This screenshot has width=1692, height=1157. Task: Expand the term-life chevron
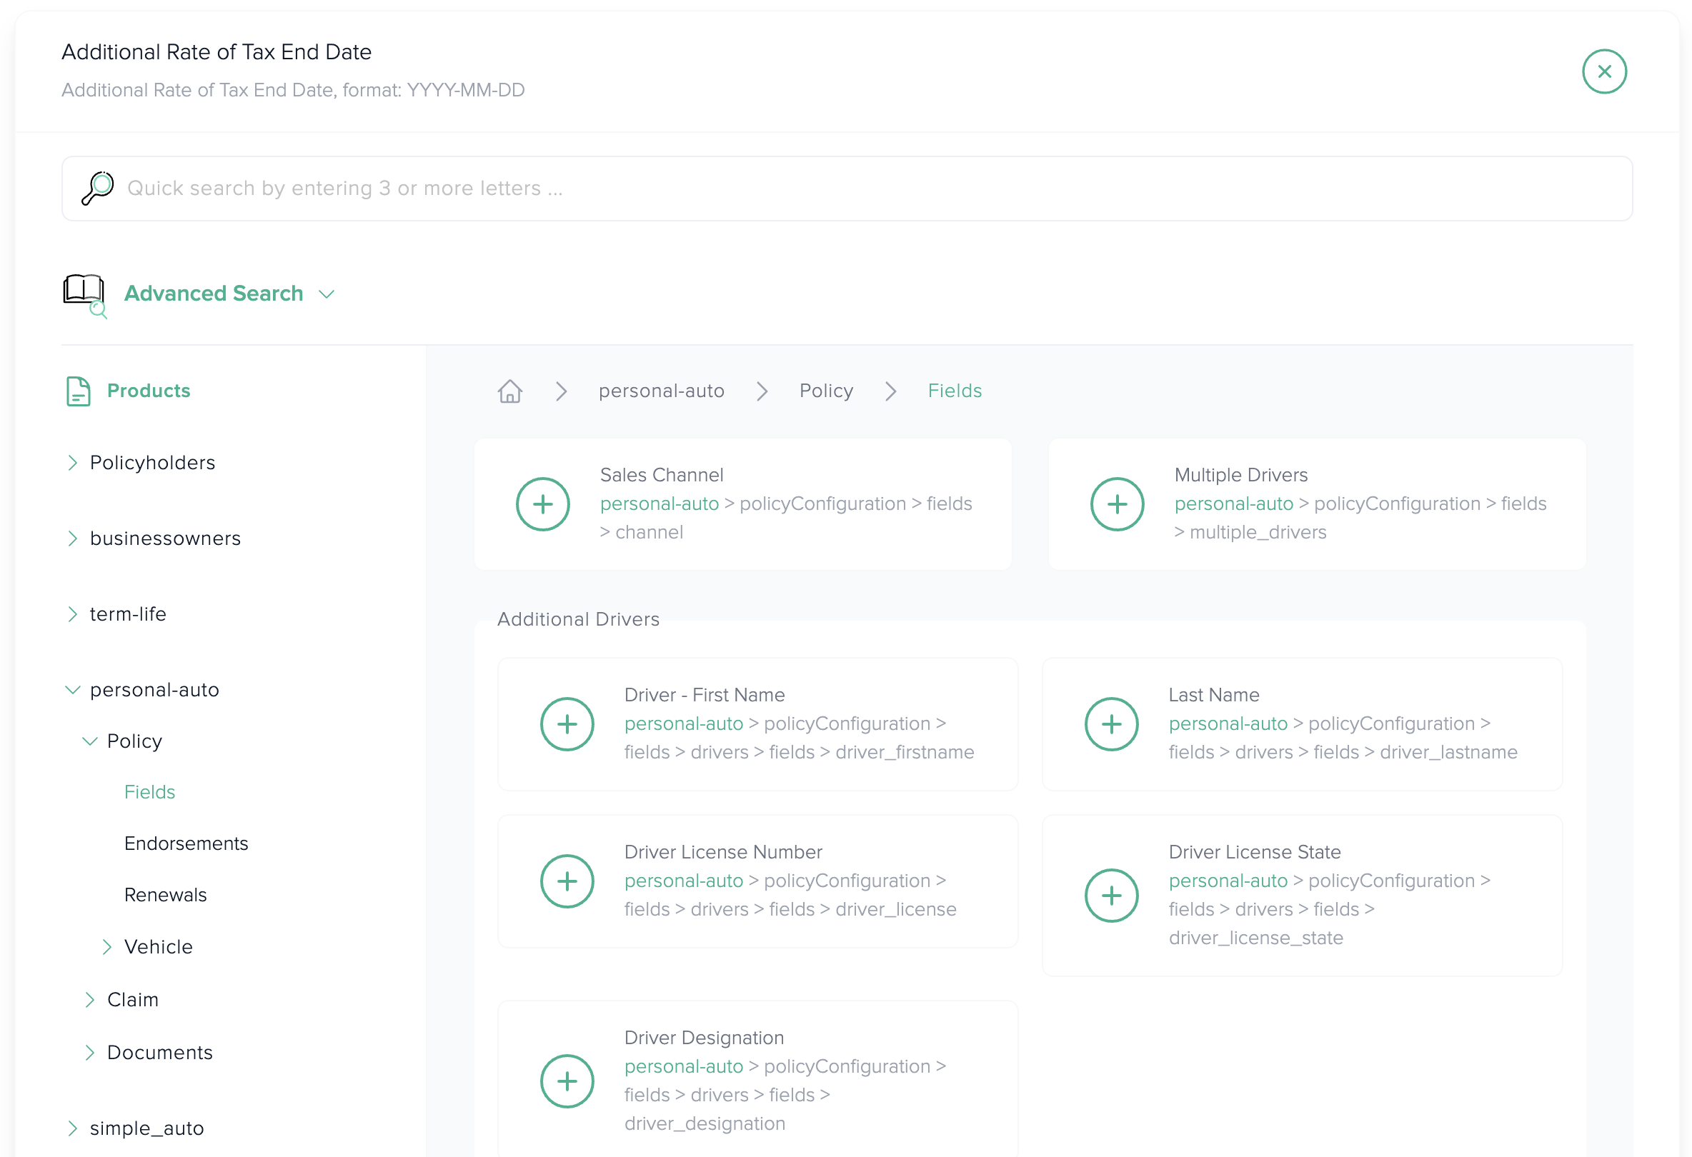point(72,614)
